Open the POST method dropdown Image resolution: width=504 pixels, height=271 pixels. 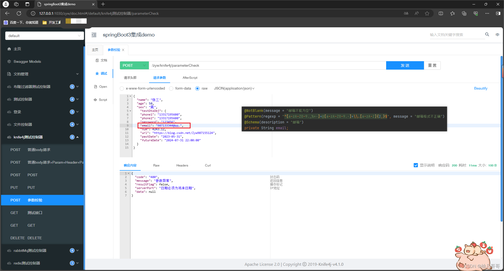click(x=134, y=65)
